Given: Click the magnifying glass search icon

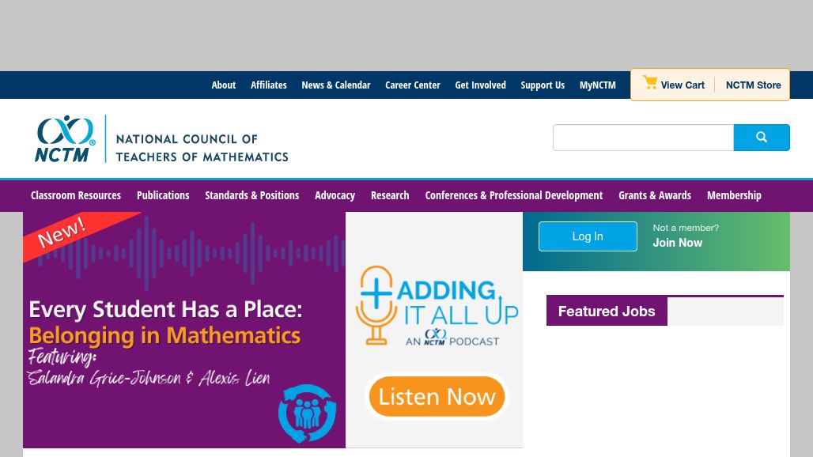Looking at the screenshot, I should pos(761,138).
